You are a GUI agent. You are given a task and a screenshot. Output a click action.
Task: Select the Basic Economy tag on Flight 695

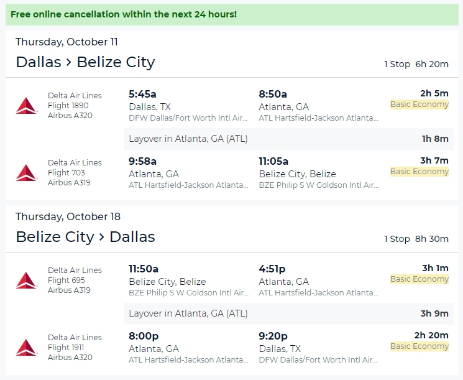419,279
